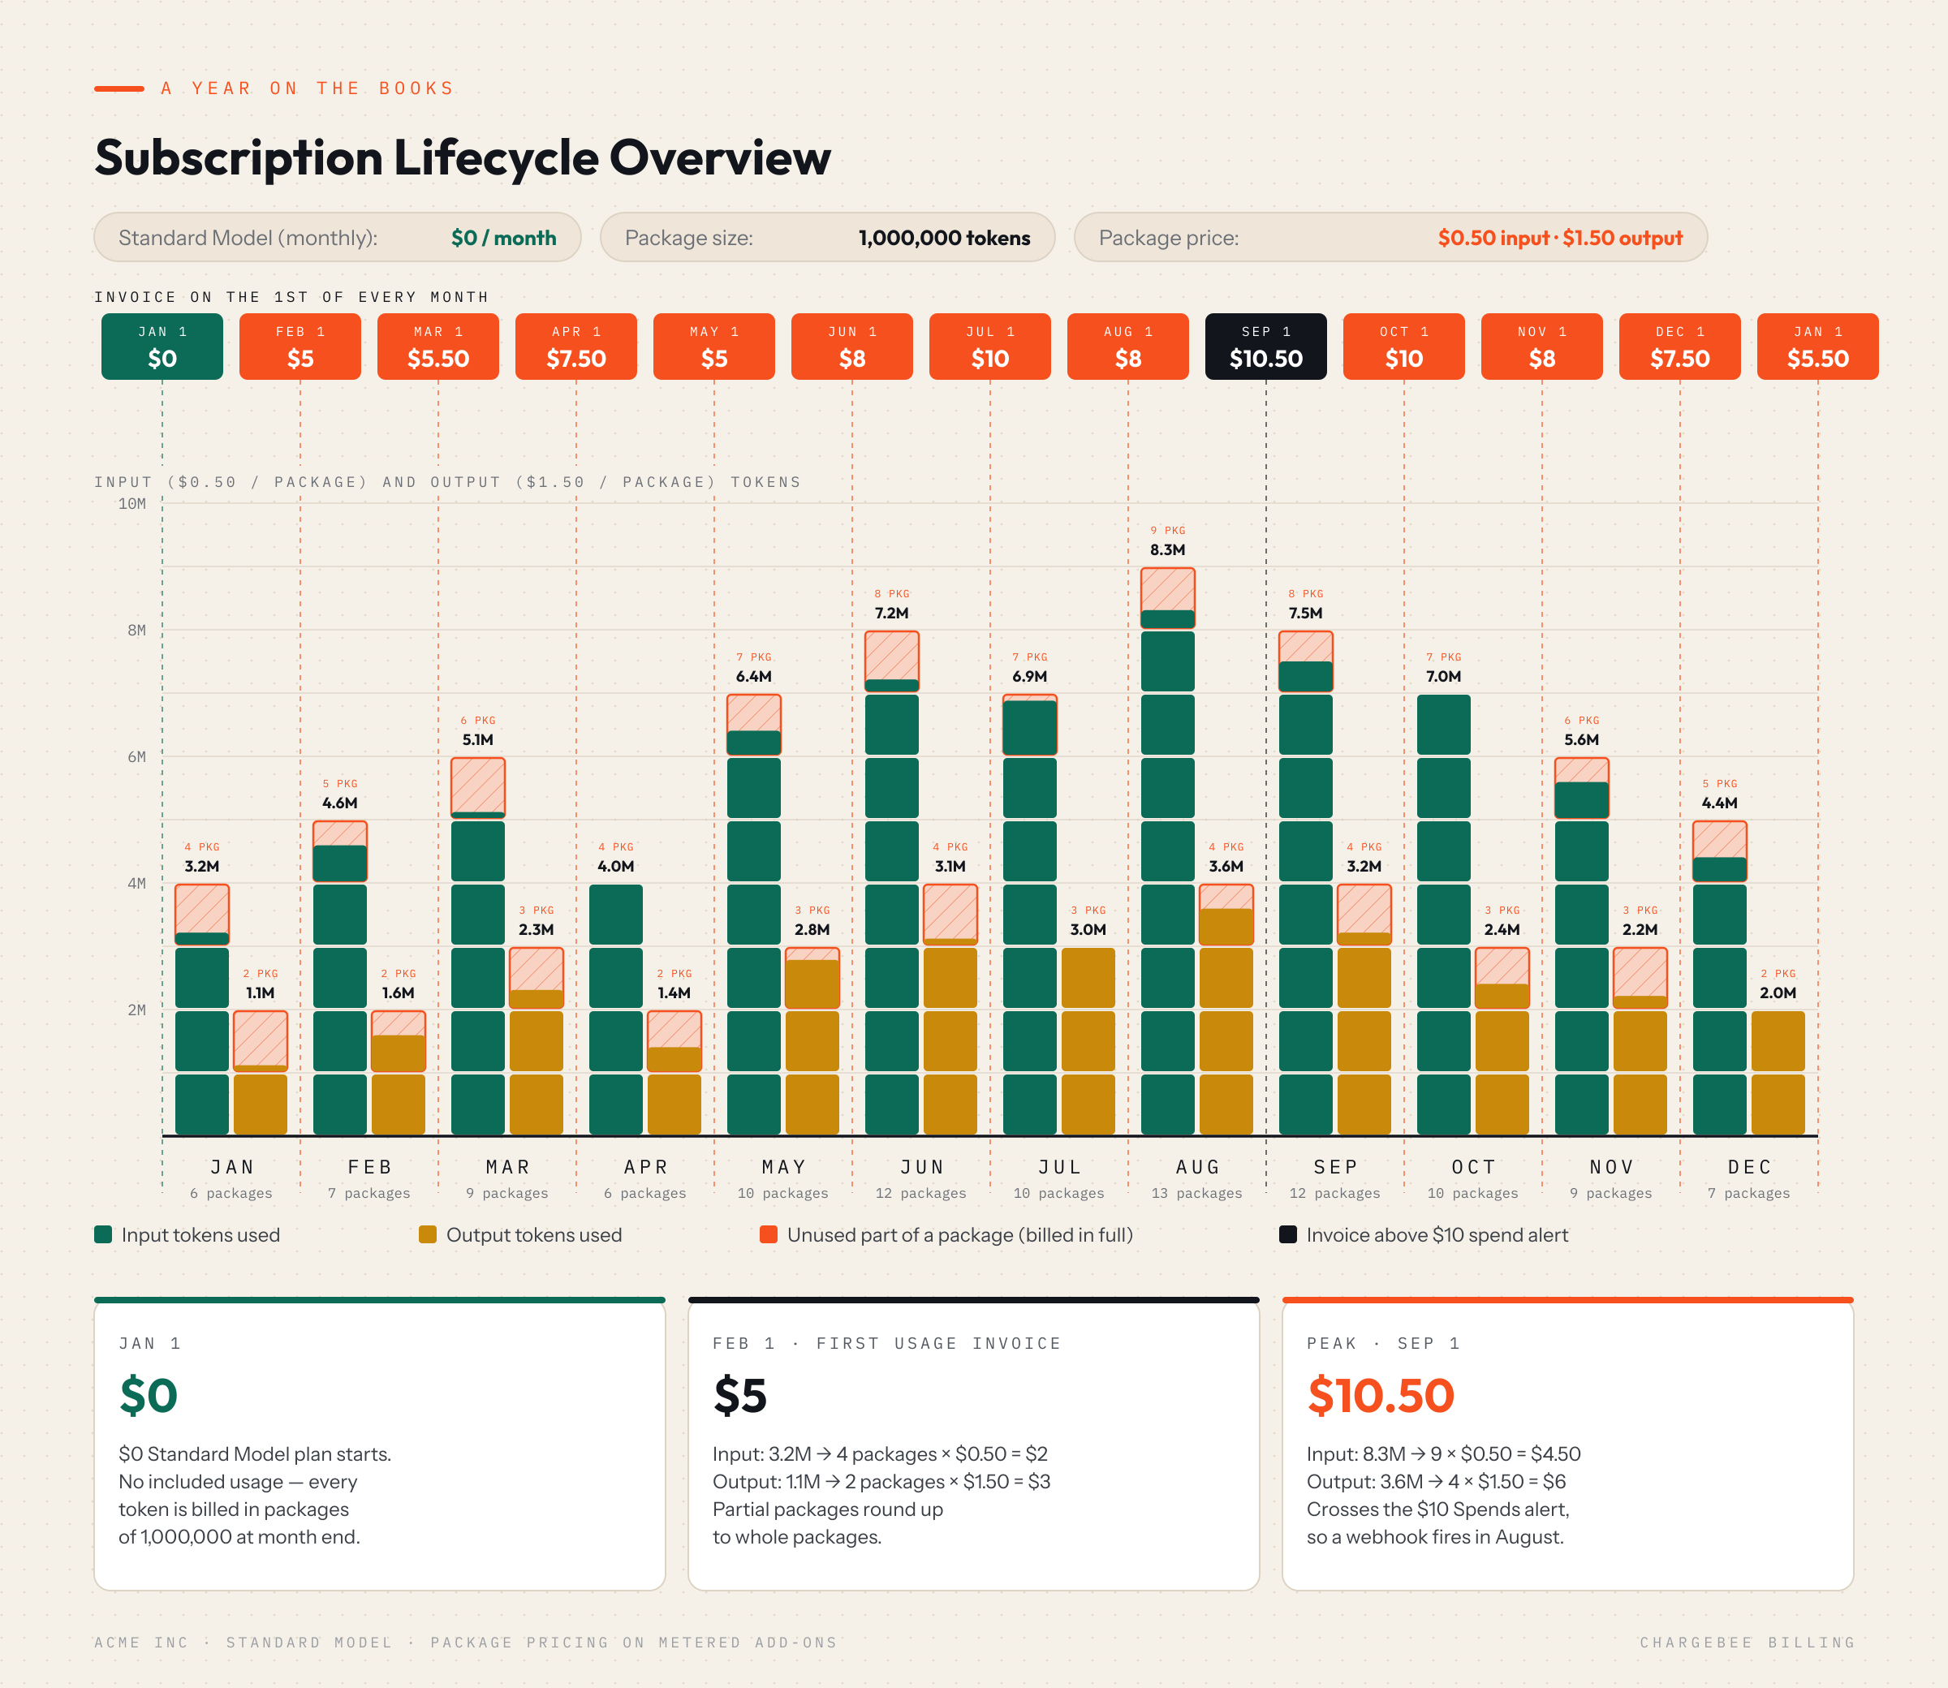Click the orange Unused part of package swatch
Screen dimensions: 1948x1688
769,1234
